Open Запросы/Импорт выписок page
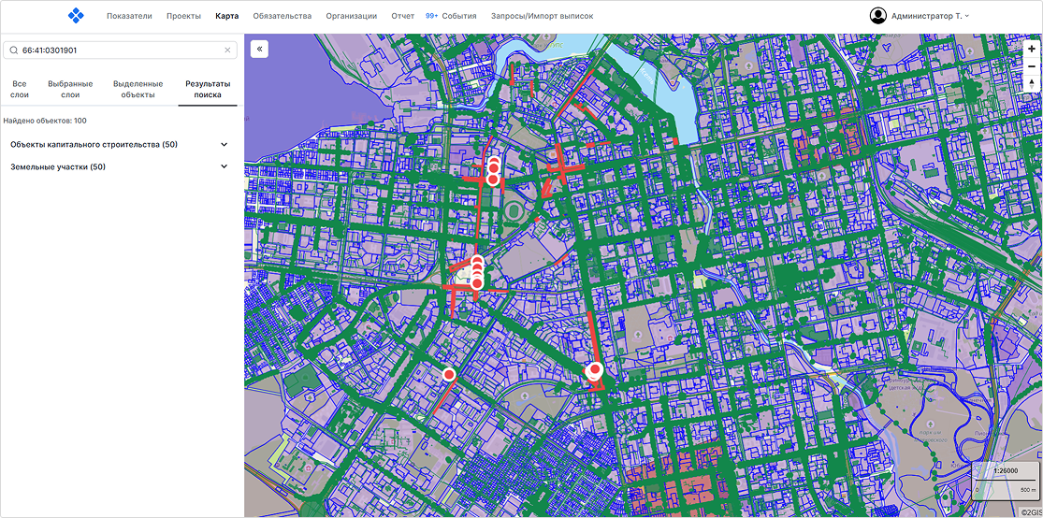Image resolution: width=1043 pixels, height=518 pixels. pos(542,16)
